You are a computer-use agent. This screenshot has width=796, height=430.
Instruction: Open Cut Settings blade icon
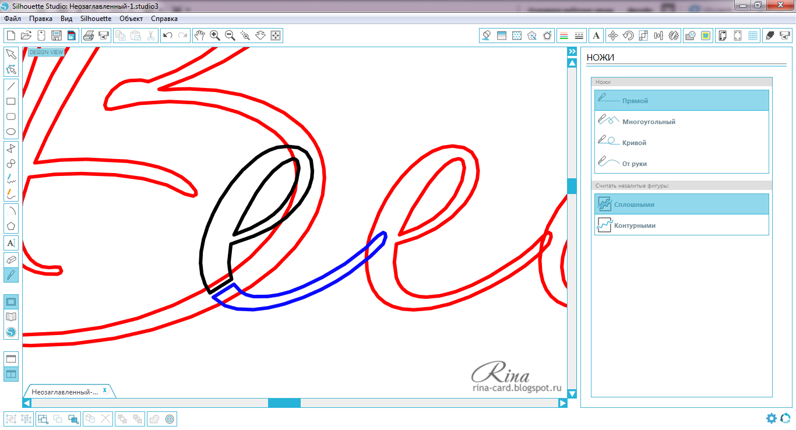point(770,36)
